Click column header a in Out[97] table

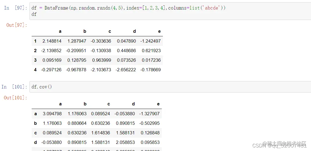click(60, 31)
